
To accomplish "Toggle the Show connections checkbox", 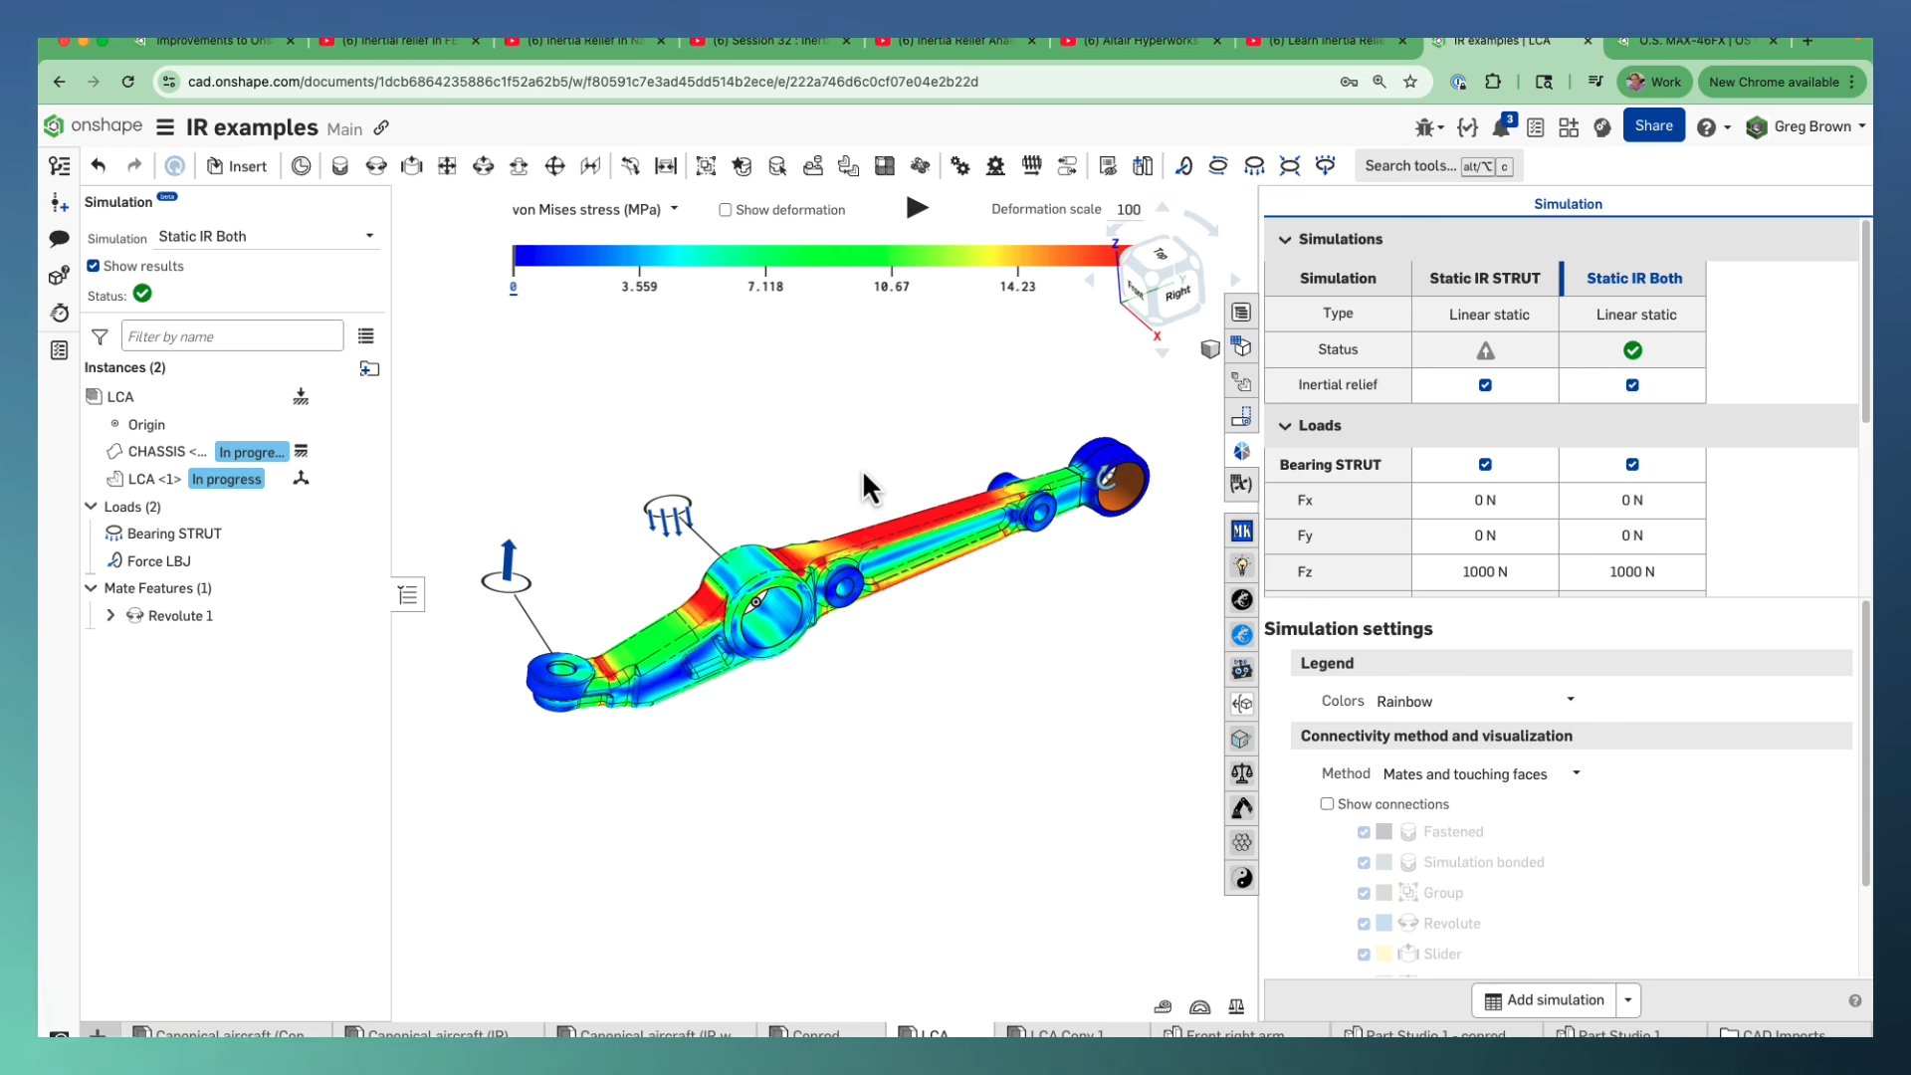I will click(1327, 804).
